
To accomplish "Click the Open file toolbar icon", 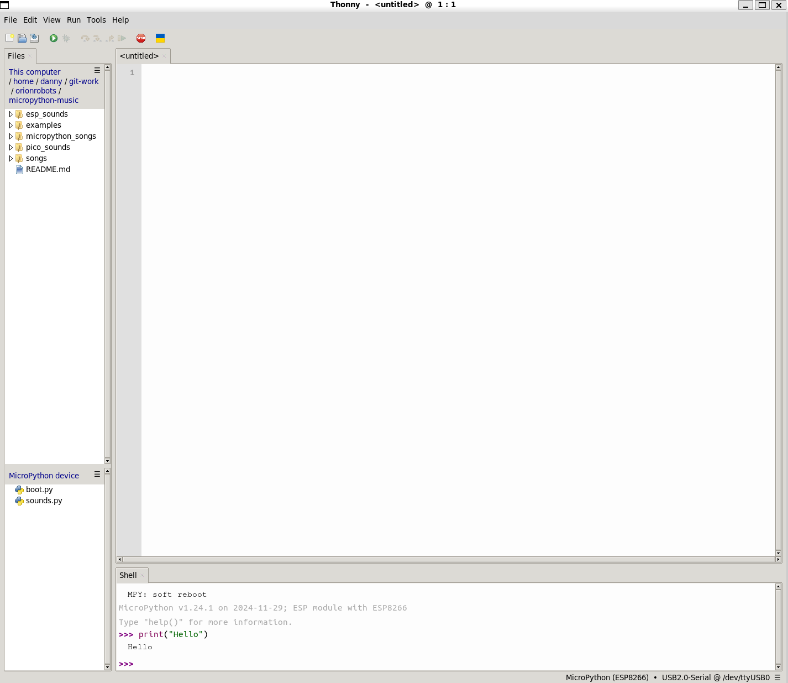I will (x=22, y=38).
